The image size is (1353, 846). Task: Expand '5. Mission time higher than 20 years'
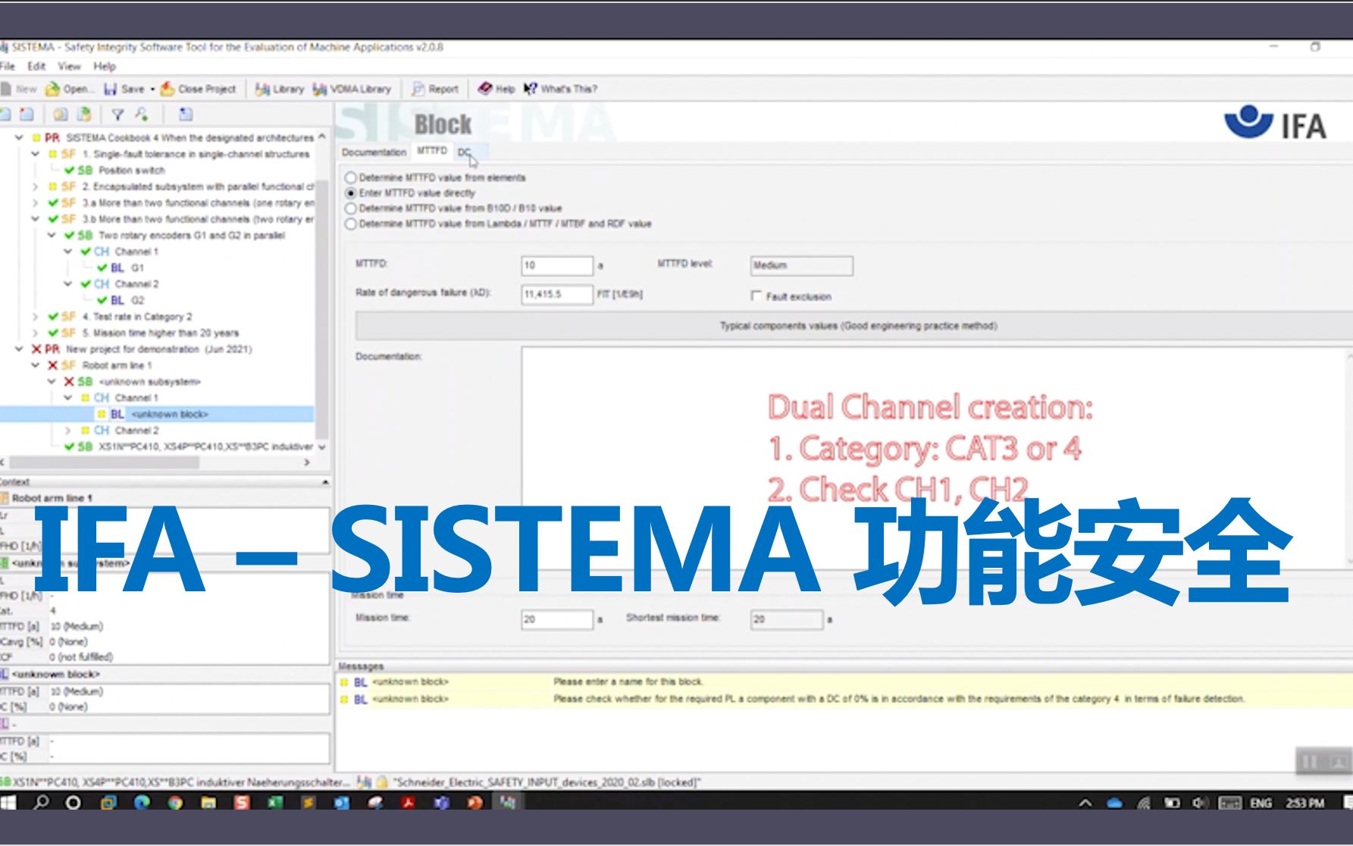35,333
